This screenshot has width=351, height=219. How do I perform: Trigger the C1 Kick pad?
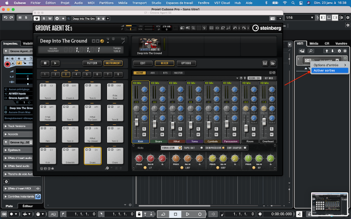pos(48,156)
